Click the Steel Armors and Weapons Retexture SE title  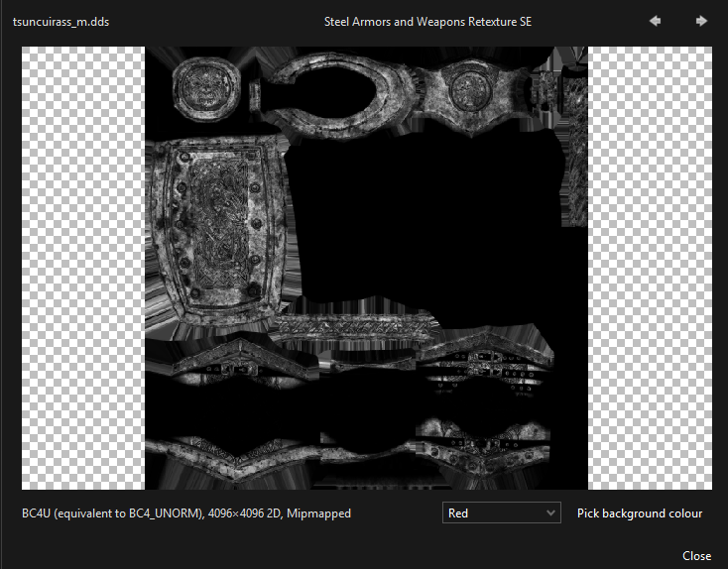(x=427, y=22)
